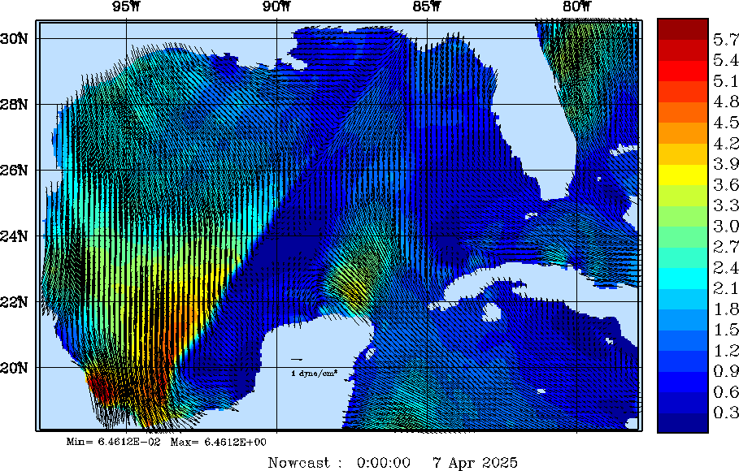Click the 3.9 value on color scale
739x471 pixels.
tap(726, 164)
